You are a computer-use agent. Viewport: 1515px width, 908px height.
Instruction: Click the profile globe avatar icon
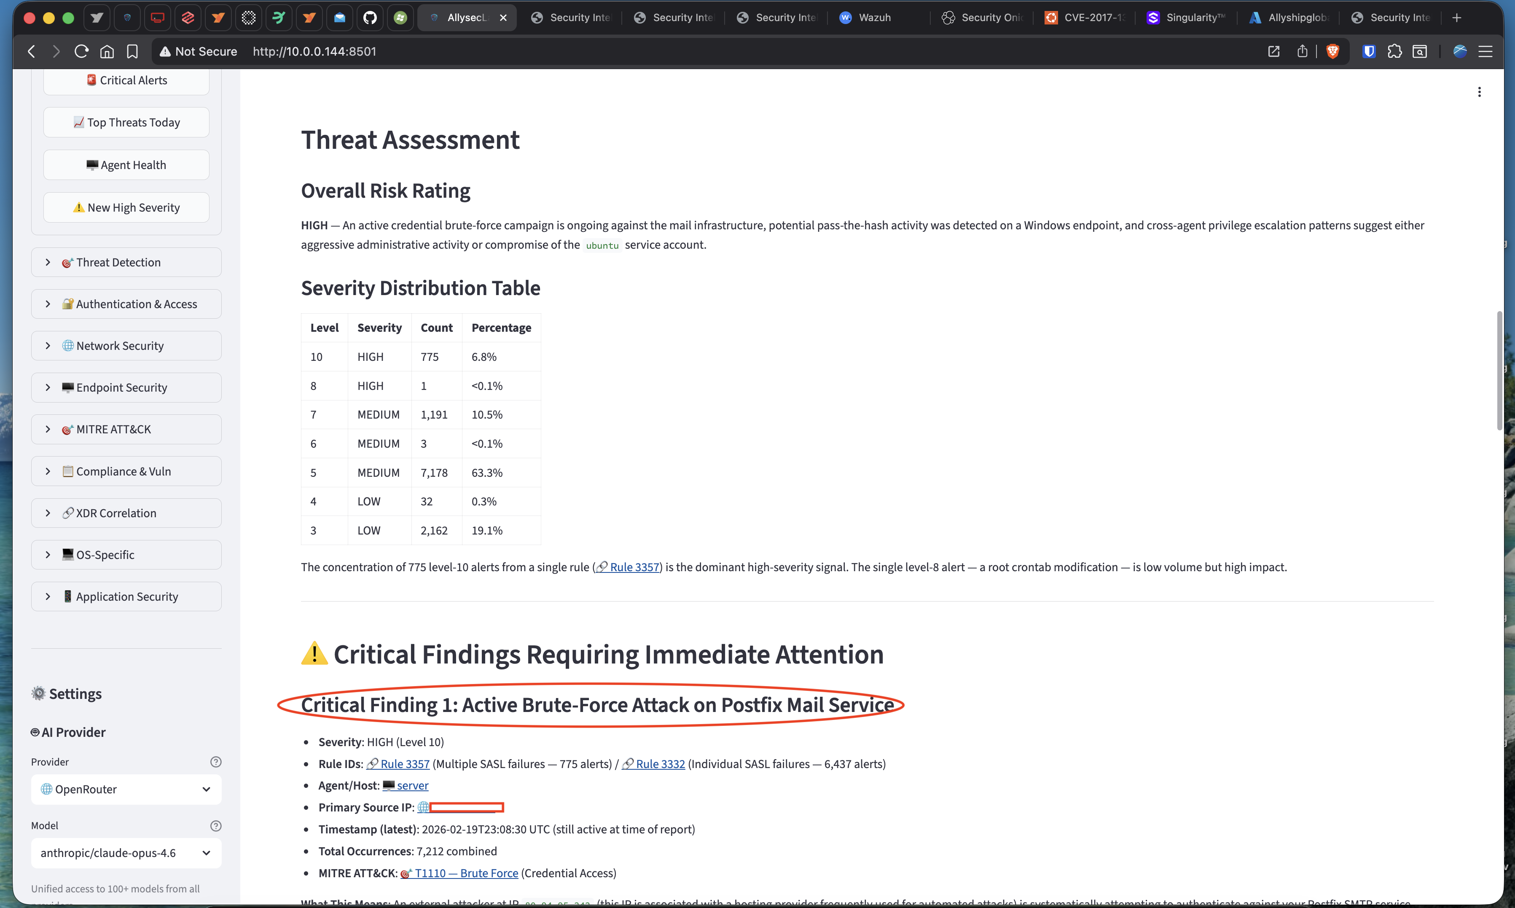[x=1460, y=51]
